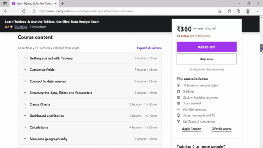
Task: Click the download icon beside downloadable resources
Action: click(x=178, y=97)
